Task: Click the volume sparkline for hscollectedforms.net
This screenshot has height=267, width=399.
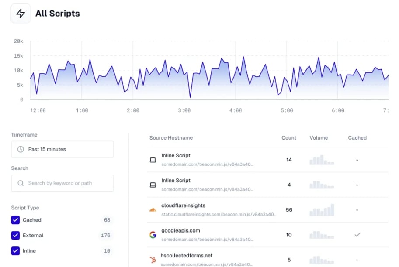Action: 322,260
